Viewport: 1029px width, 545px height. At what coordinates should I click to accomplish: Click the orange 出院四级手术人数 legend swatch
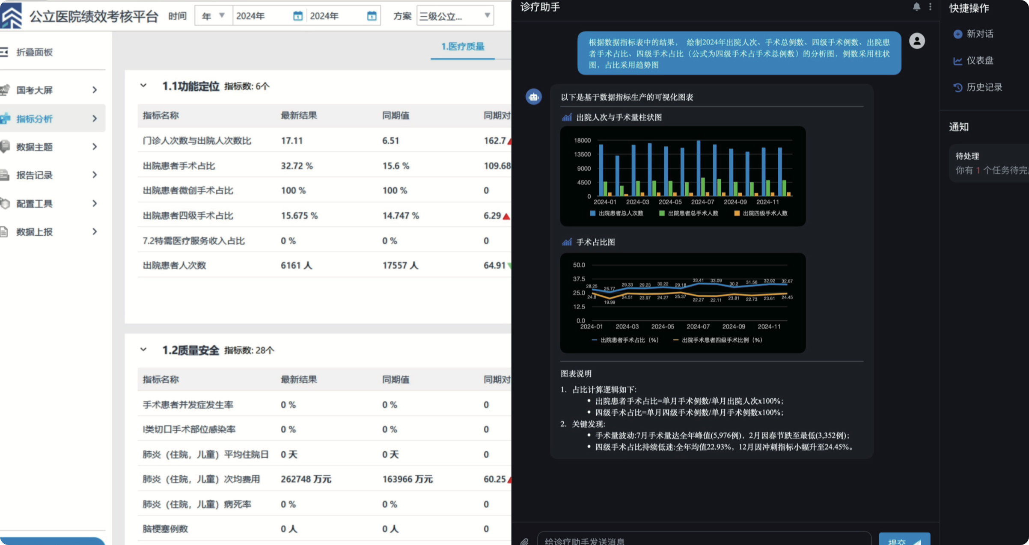737,213
